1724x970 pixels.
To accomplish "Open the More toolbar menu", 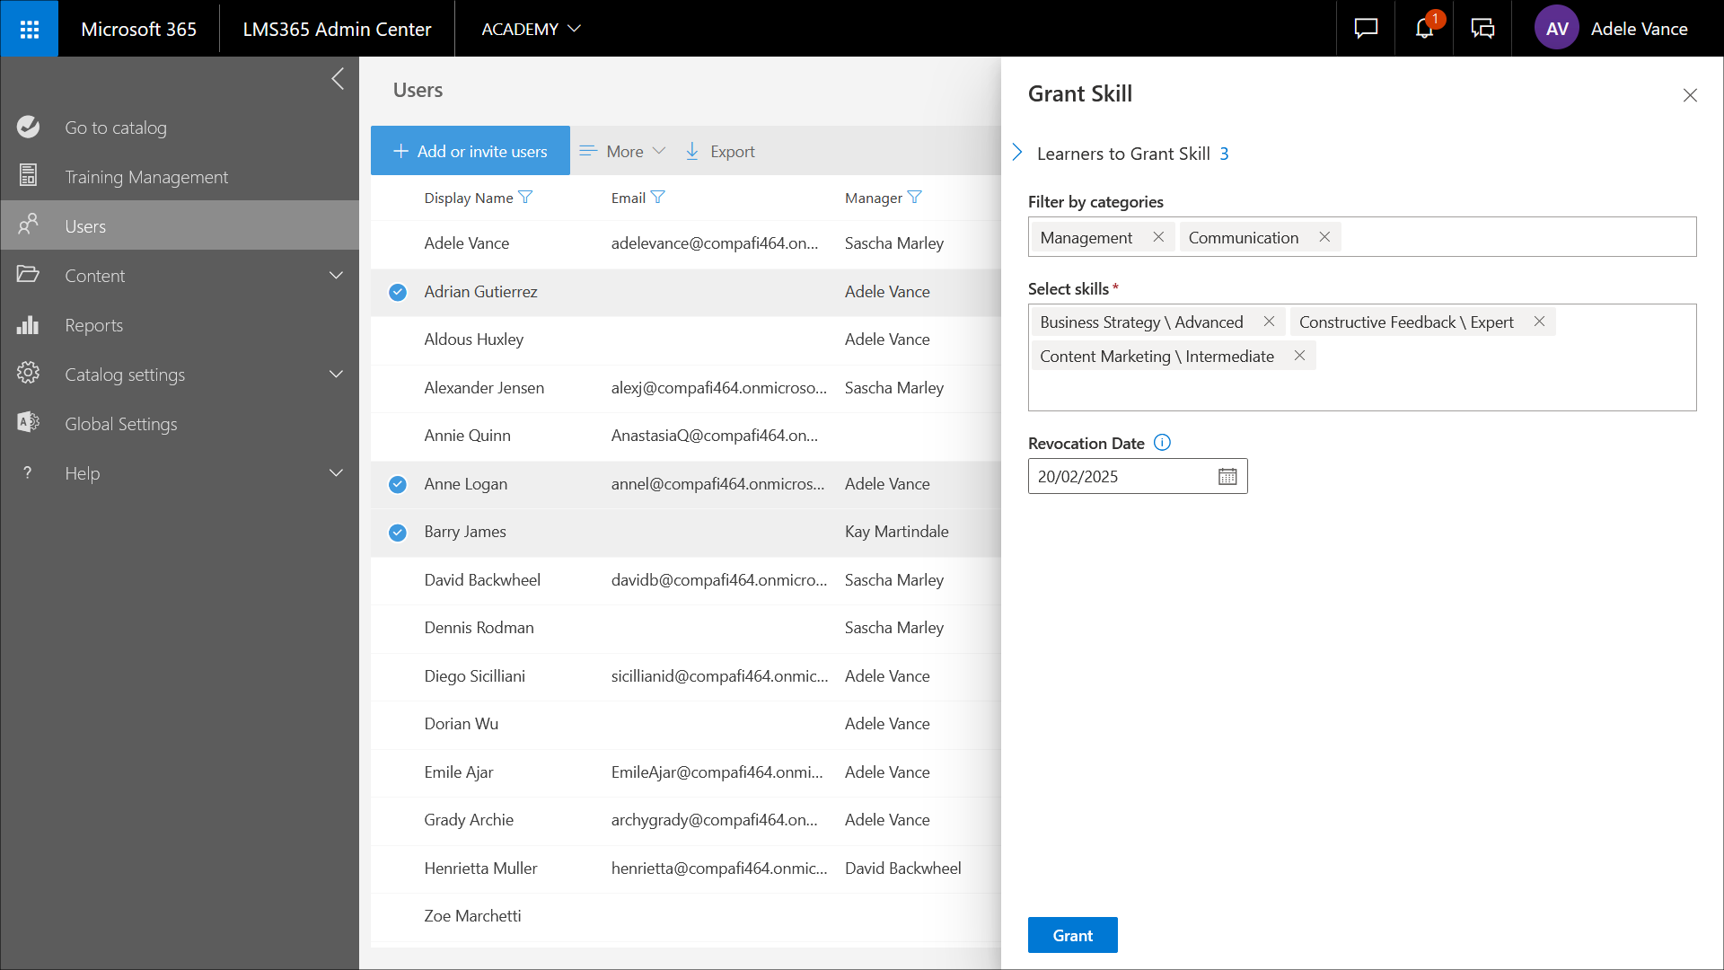I will (623, 151).
